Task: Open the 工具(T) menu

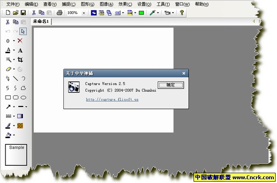Action: [163, 4]
